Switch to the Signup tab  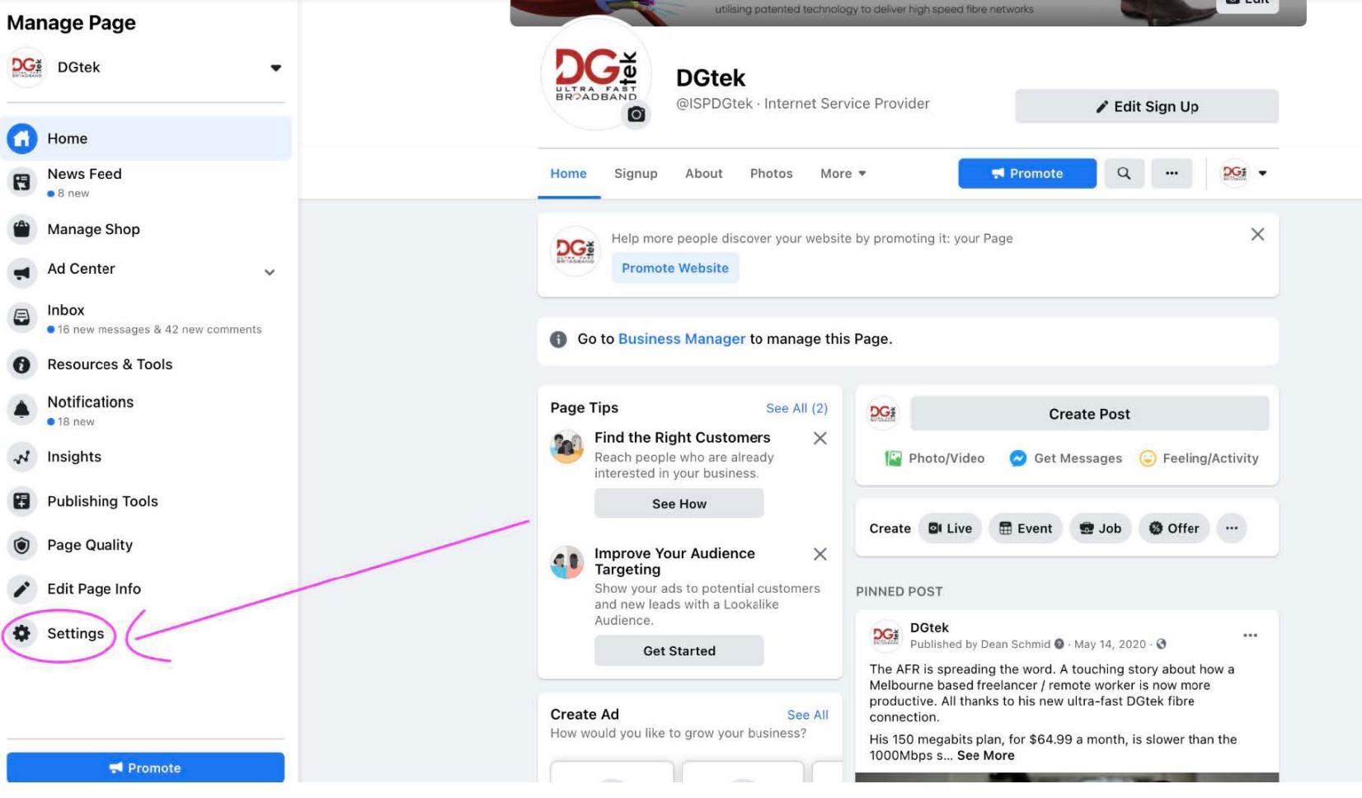636,173
